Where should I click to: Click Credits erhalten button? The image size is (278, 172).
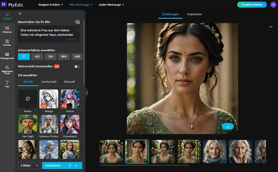click(252, 5)
